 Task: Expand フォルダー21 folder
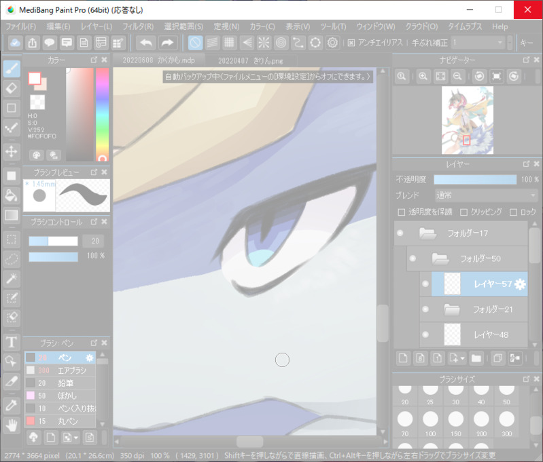click(x=452, y=309)
